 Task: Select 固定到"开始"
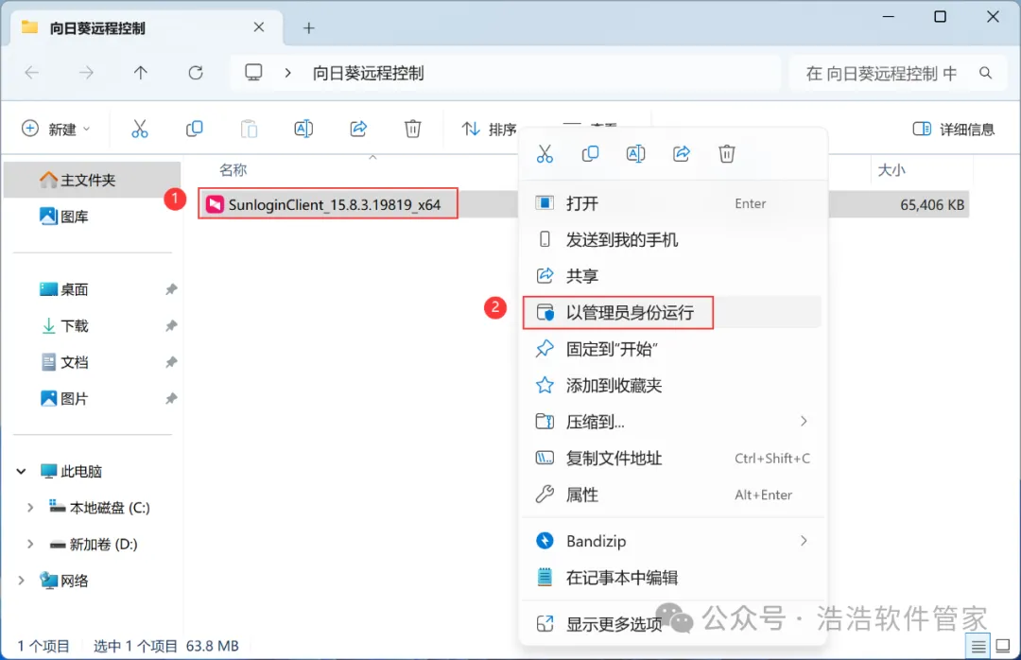(673, 349)
